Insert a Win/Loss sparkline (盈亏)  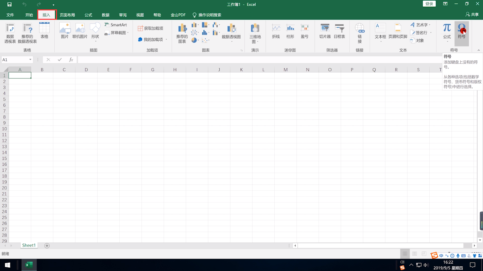[x=305, y=31]
